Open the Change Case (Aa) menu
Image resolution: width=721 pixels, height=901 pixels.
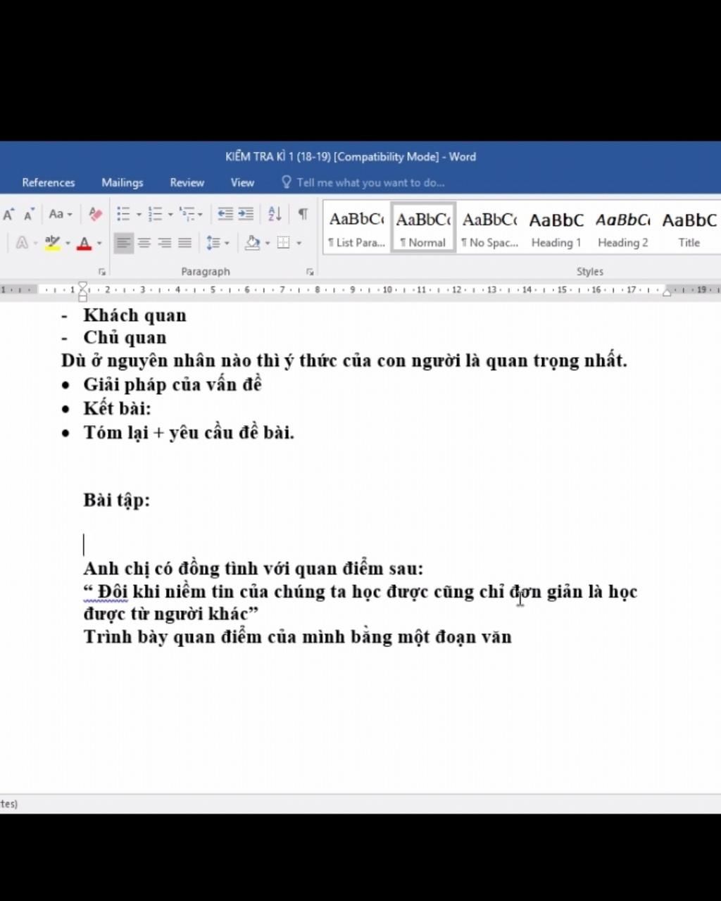pos(61,214)
